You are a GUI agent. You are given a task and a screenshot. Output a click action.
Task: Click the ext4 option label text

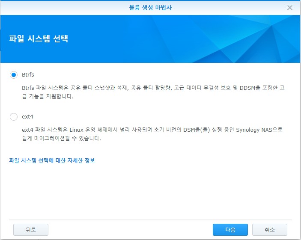tap(27, 117)
